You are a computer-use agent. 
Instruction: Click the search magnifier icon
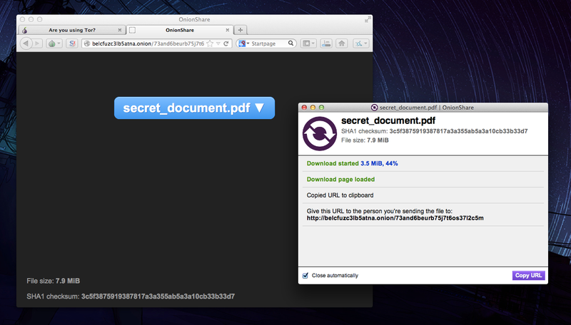click(290, 43)
